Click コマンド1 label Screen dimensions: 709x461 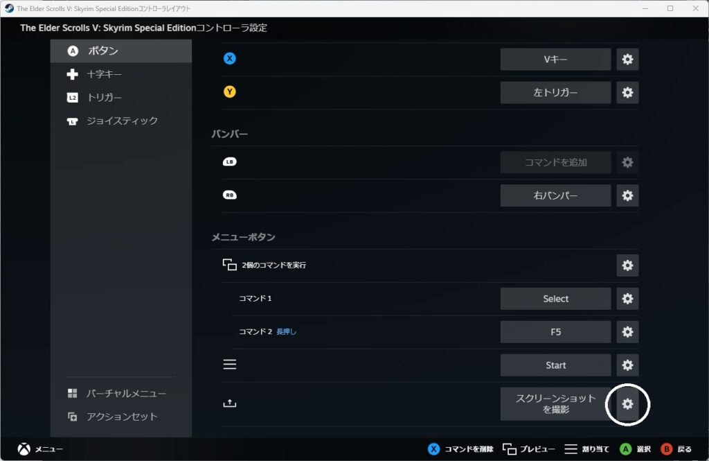click(x=255, y=298)
